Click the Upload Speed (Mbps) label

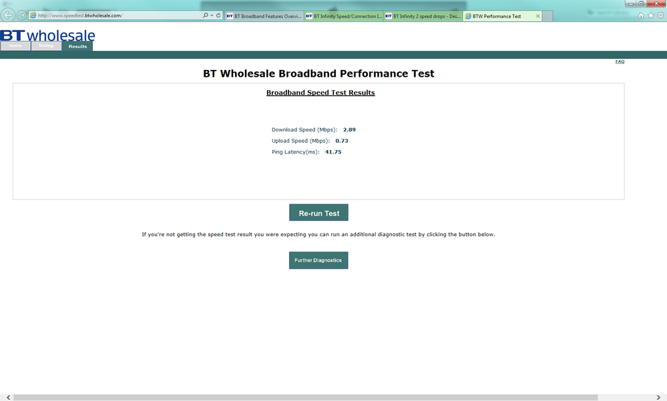coord(300,141)
